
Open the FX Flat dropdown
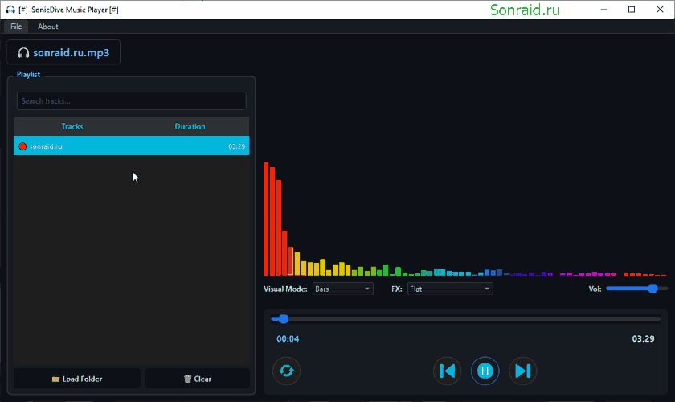[x=450, y=289]
